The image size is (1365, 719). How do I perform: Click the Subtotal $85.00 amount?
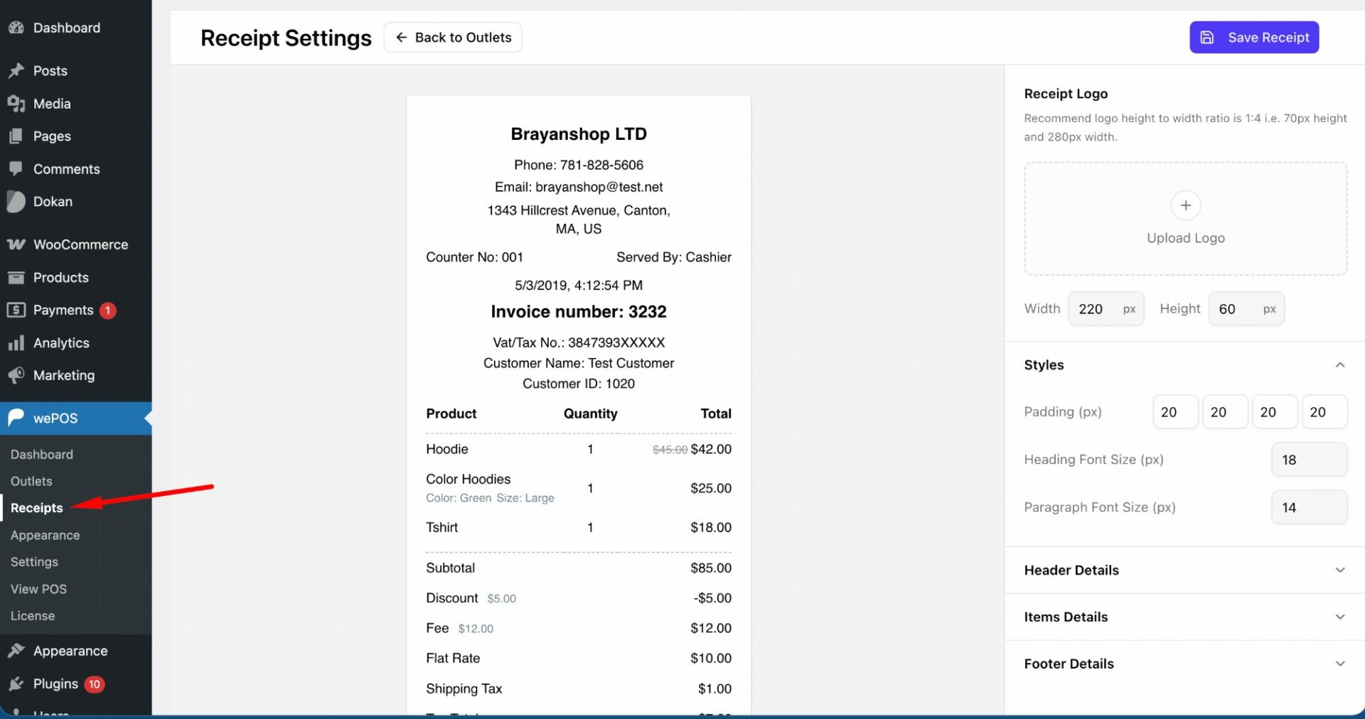coord(711,568)
